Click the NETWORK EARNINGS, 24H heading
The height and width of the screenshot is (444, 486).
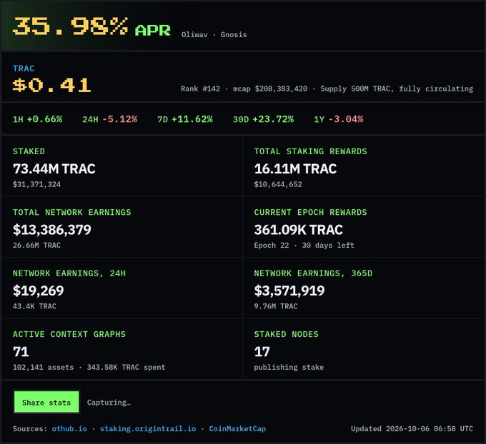[69, 273]
